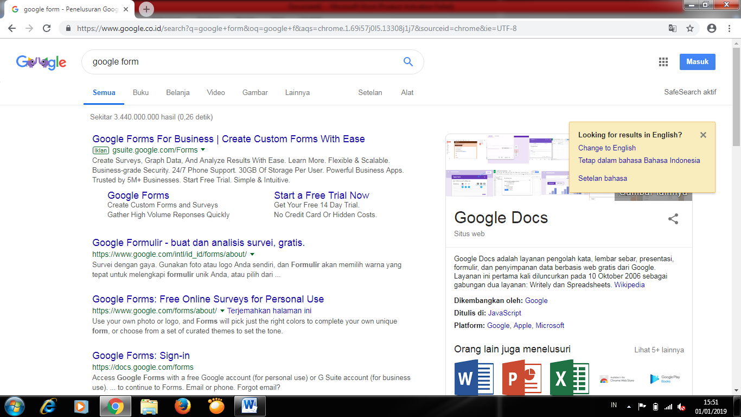
Task: Open the Lainnya search category menu
Action: [297, 92]
